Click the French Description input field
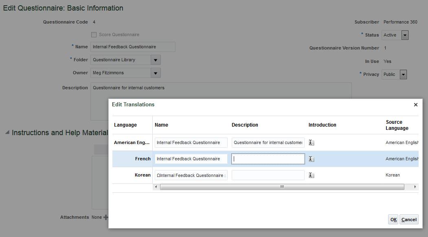 (268, 159)
